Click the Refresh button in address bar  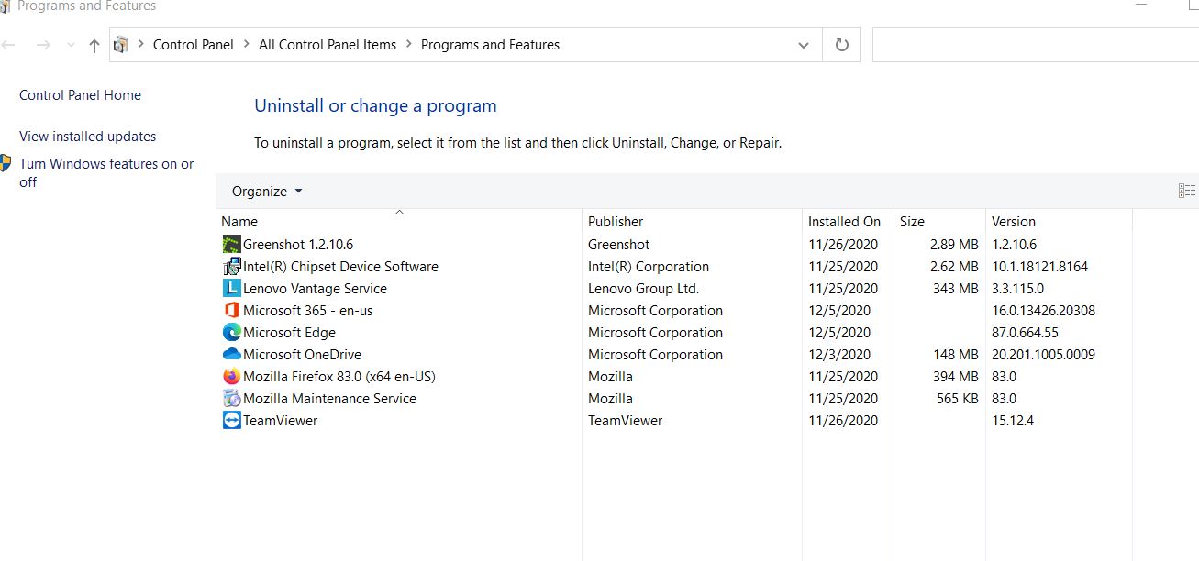[842, 45]
